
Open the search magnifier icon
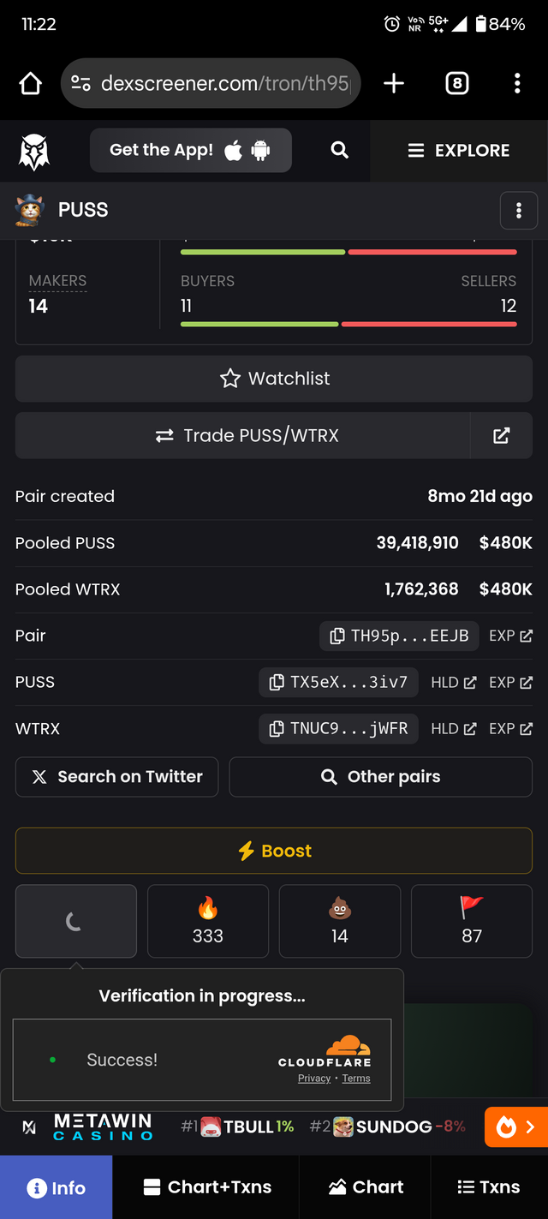pos(340,150)
